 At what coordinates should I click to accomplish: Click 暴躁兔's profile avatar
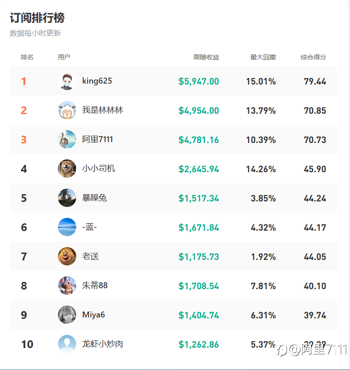[x=67, y=198]
